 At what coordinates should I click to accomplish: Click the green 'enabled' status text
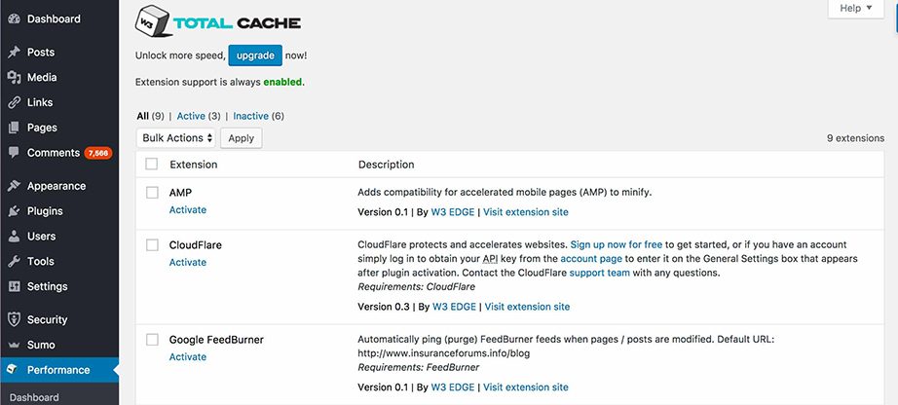282,82
